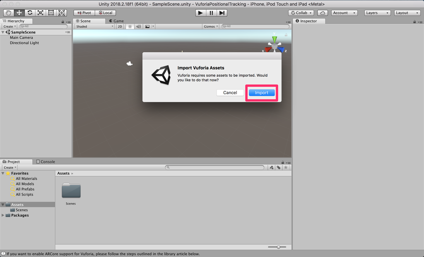Open SampleScene options menu icon
Viewport: 424px width, 257px height.
[x=67, y=32]
